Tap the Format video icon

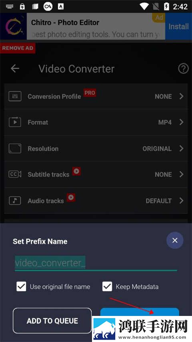[x=15, y=122]
